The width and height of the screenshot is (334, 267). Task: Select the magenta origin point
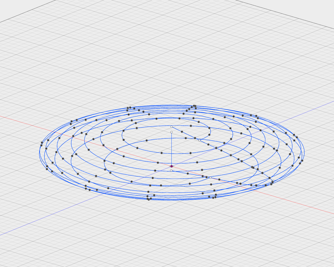coord(172,166)
